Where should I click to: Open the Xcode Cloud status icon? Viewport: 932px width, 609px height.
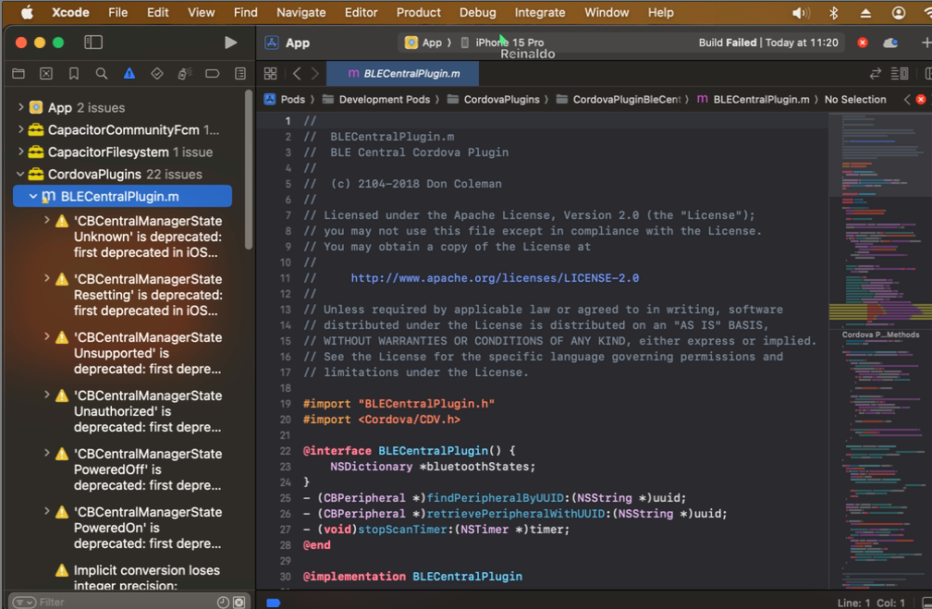pos(890,43)
